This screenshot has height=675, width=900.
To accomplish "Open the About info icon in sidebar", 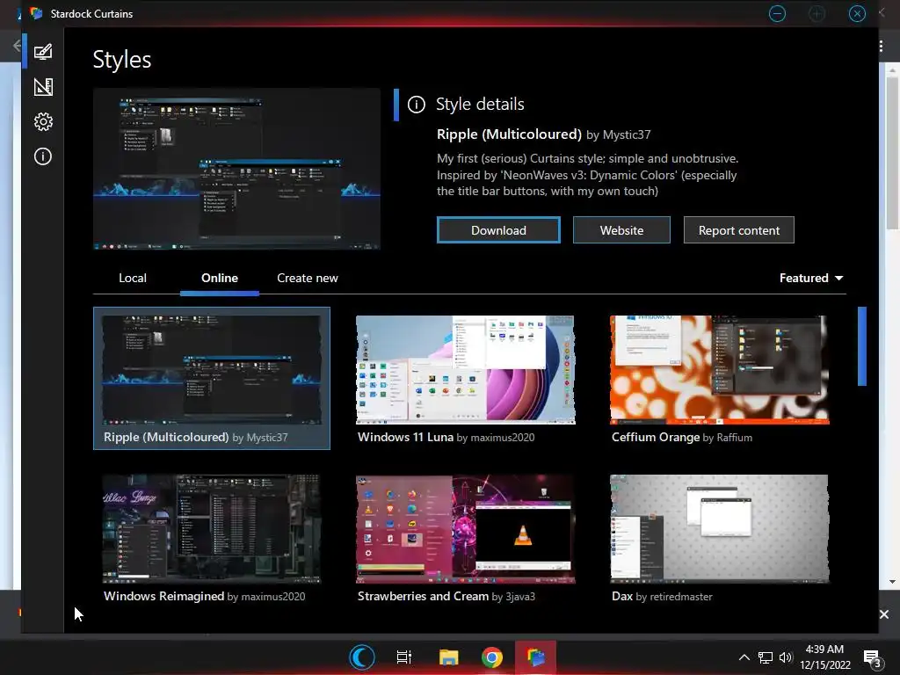I will coord(43,156).
